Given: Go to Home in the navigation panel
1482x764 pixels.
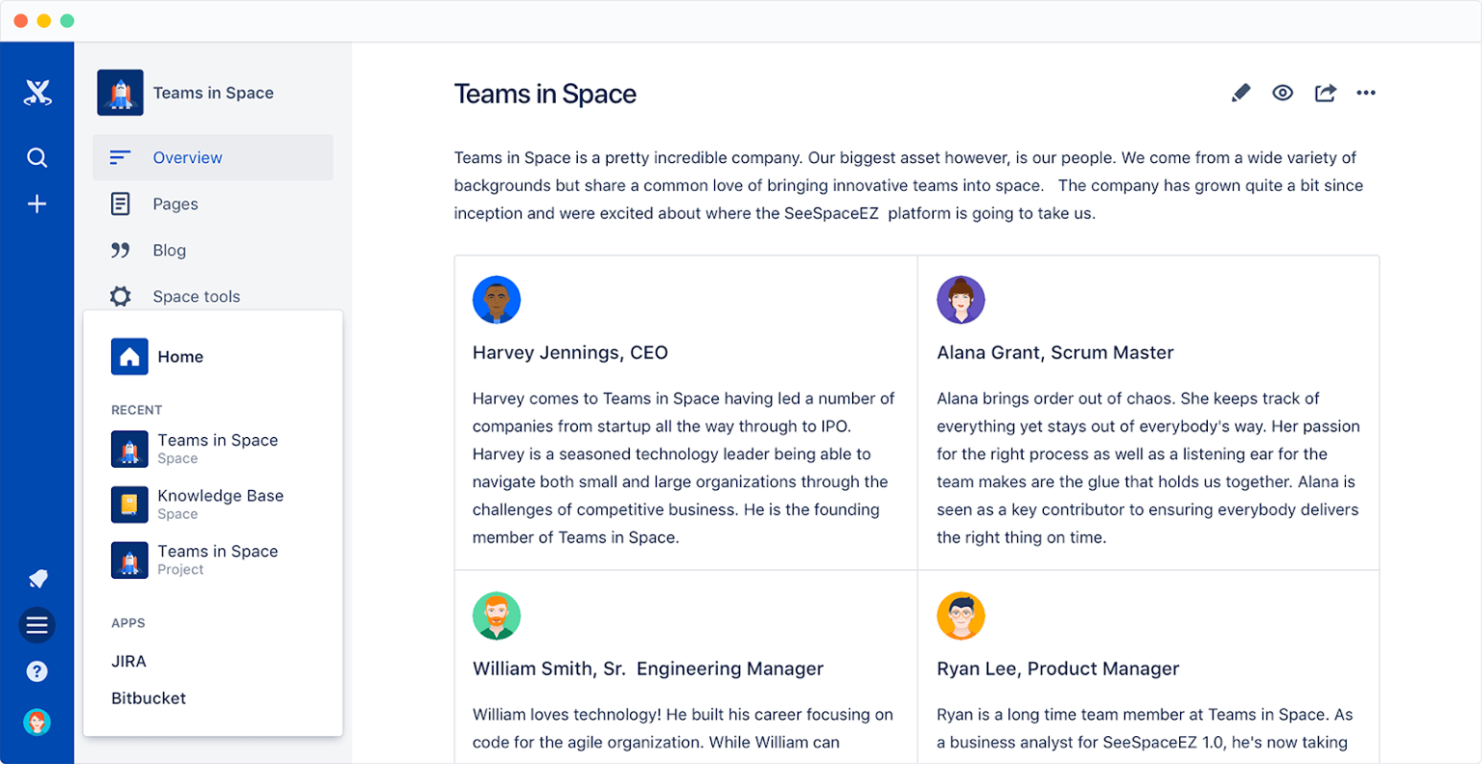Looking at the screenshot, I should pyautogui.click(x=180, y=357).
